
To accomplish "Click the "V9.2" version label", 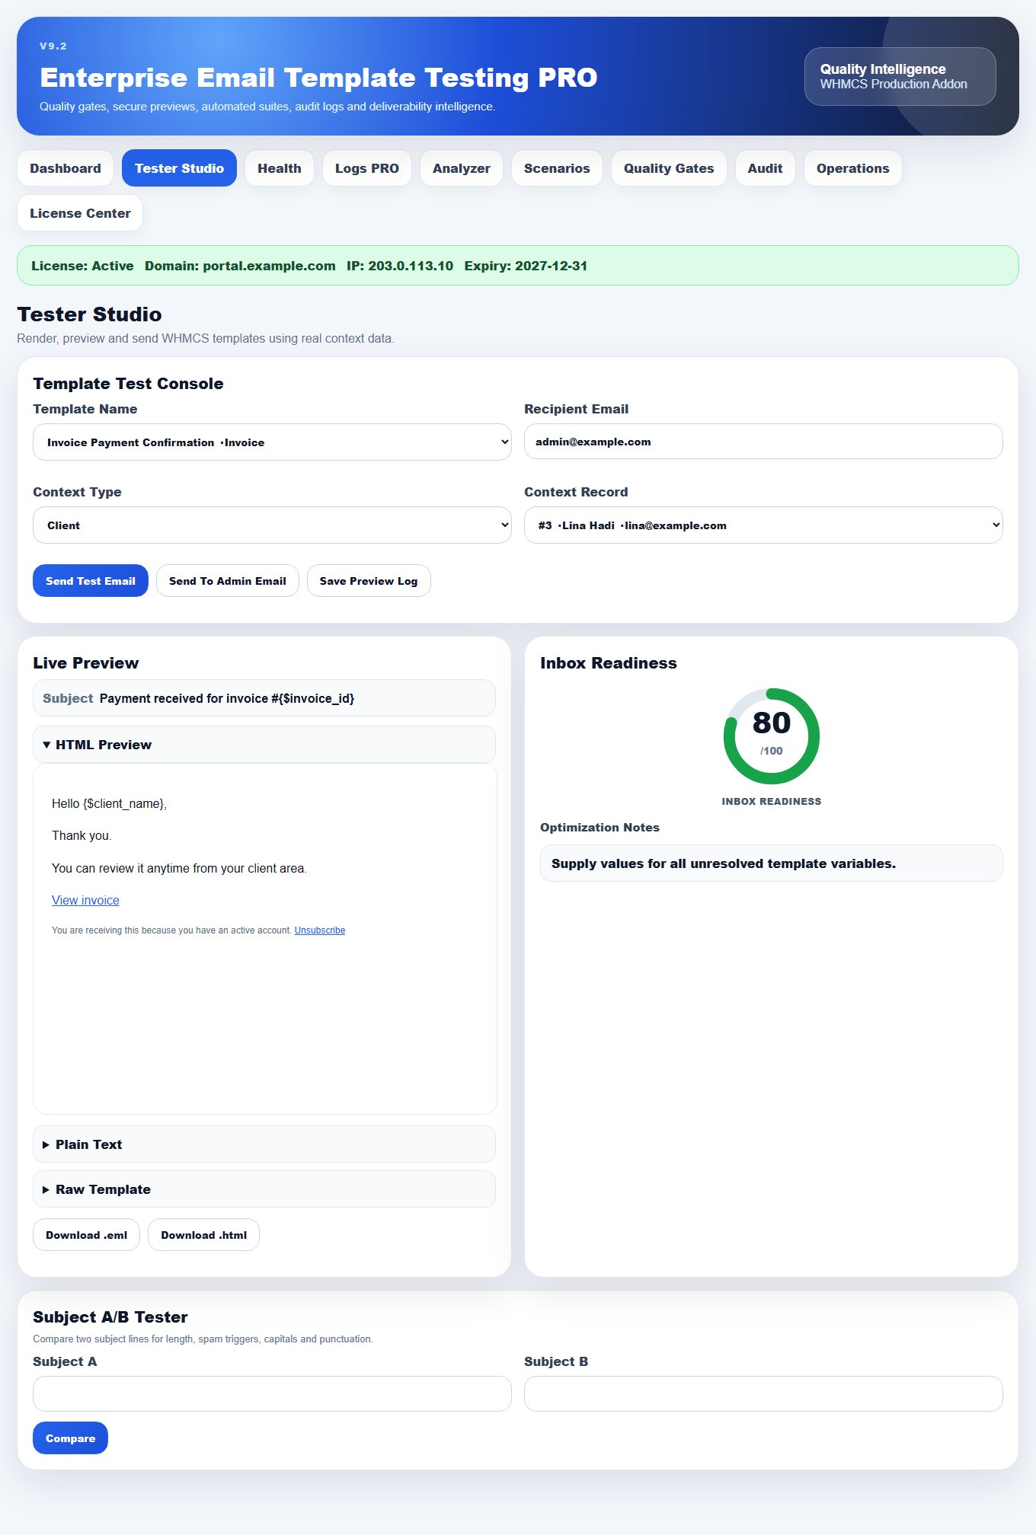I will coord(53,46).
